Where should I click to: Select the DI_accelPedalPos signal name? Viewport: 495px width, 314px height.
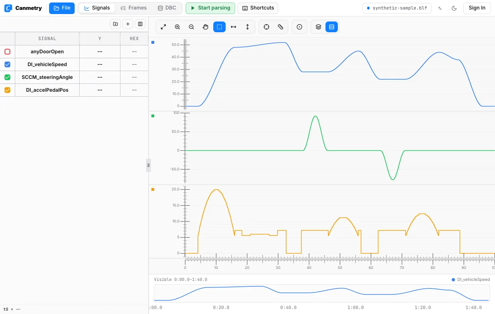tap(47, 90)
